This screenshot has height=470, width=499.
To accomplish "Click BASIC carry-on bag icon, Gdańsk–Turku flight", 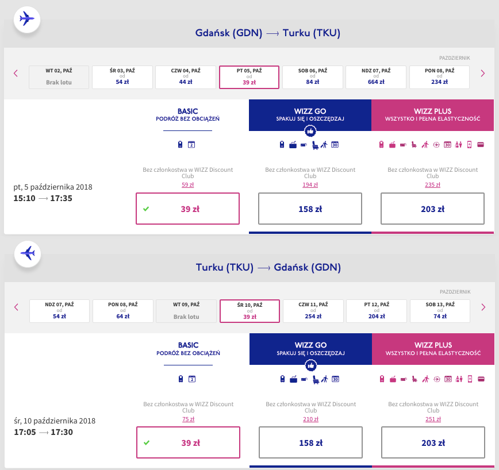I will click(x=180, y=145).
